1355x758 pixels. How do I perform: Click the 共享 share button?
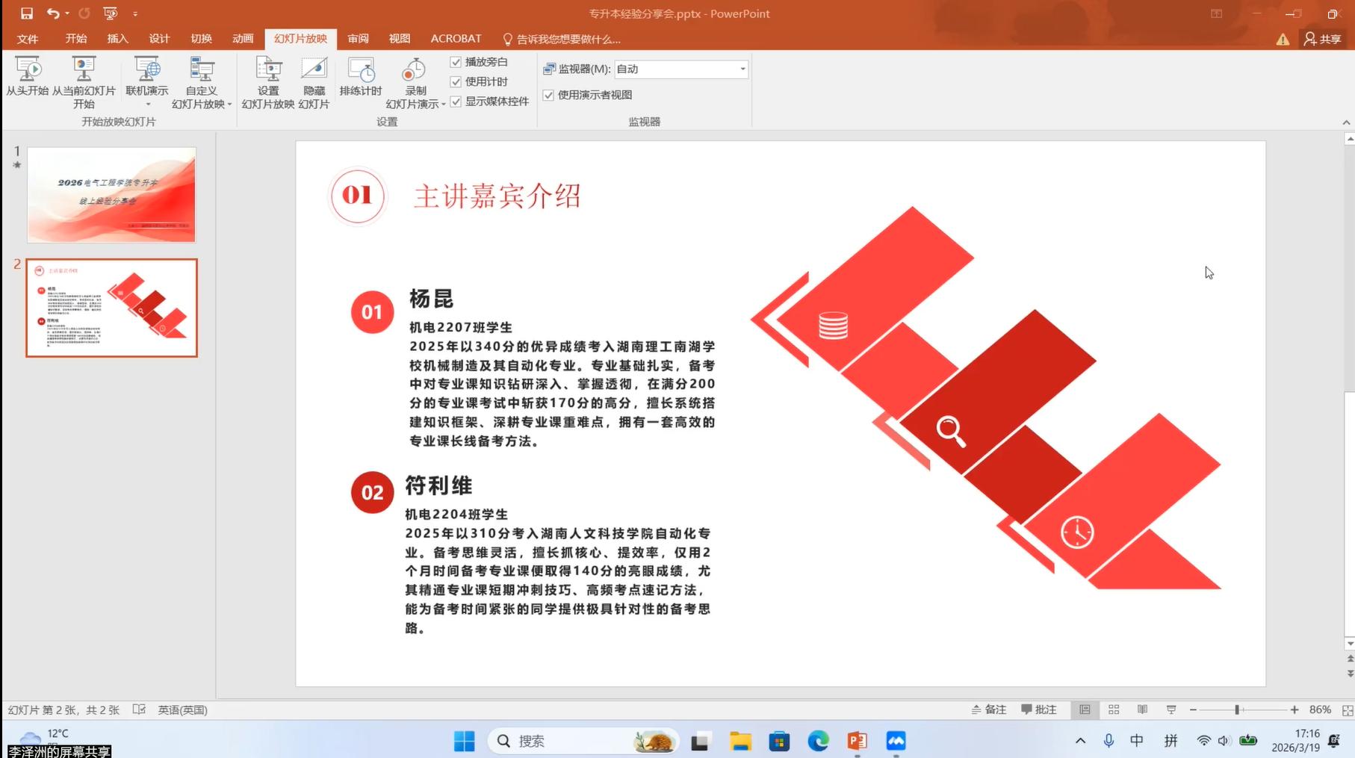1322,39
